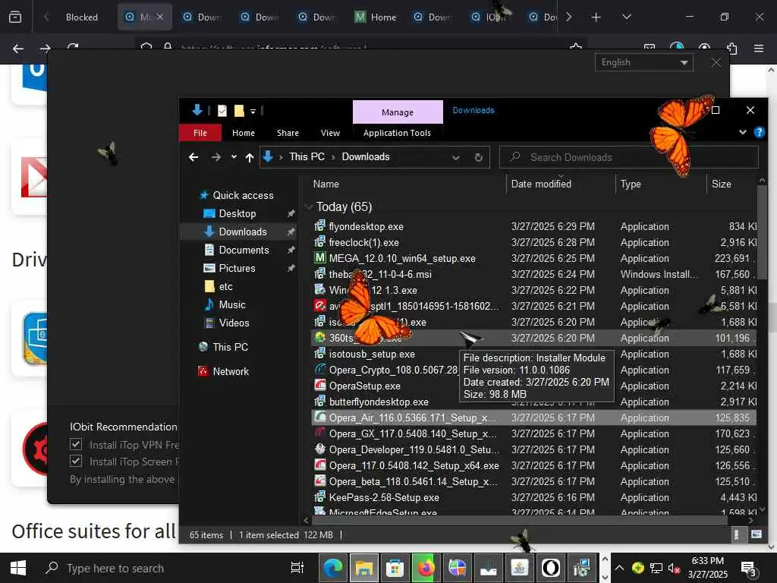
Task: Go back in File Explorer
Action: (193, 157)
